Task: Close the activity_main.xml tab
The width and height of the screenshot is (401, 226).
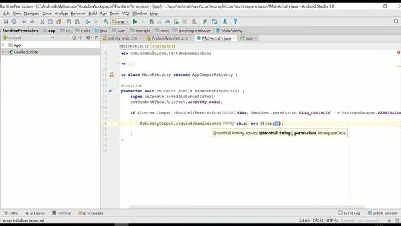Action: click(140, 38)
